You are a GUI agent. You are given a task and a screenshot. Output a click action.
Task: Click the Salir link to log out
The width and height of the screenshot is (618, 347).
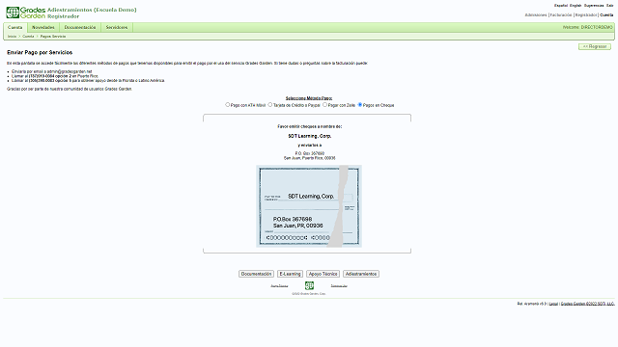tap(610, 6)
